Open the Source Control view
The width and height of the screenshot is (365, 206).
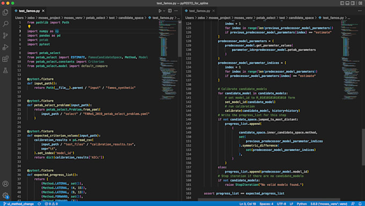tap(5, 35)
